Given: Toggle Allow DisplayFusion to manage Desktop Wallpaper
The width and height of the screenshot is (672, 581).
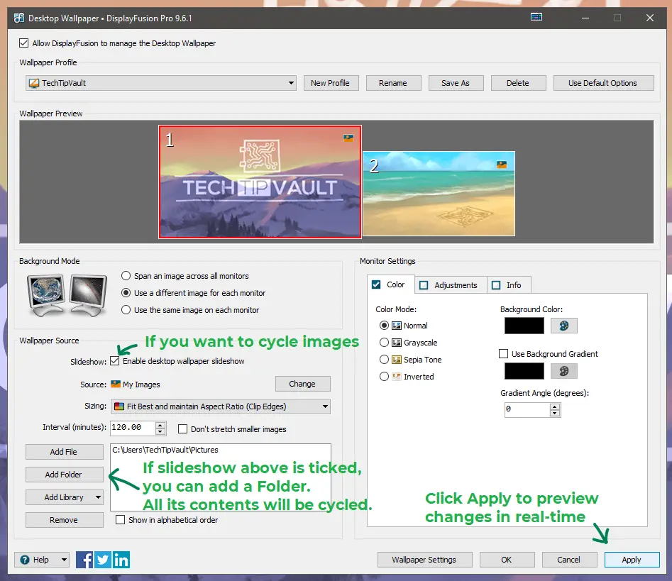Looking at the screenshot, I should pyautogui.click(x=24, y=43).
